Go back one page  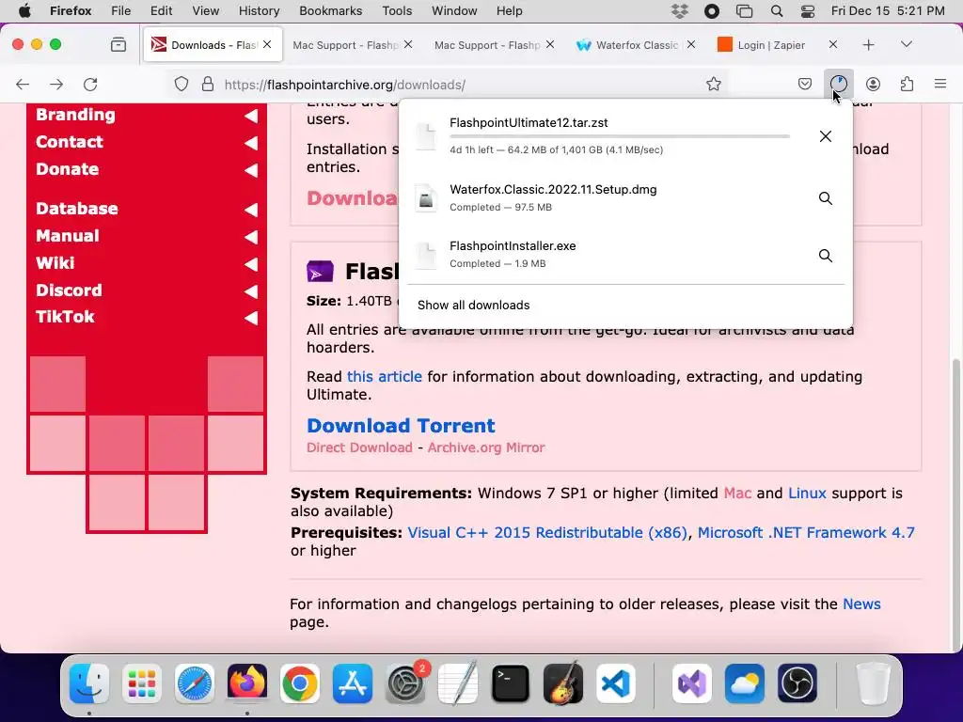pos(23,84)
